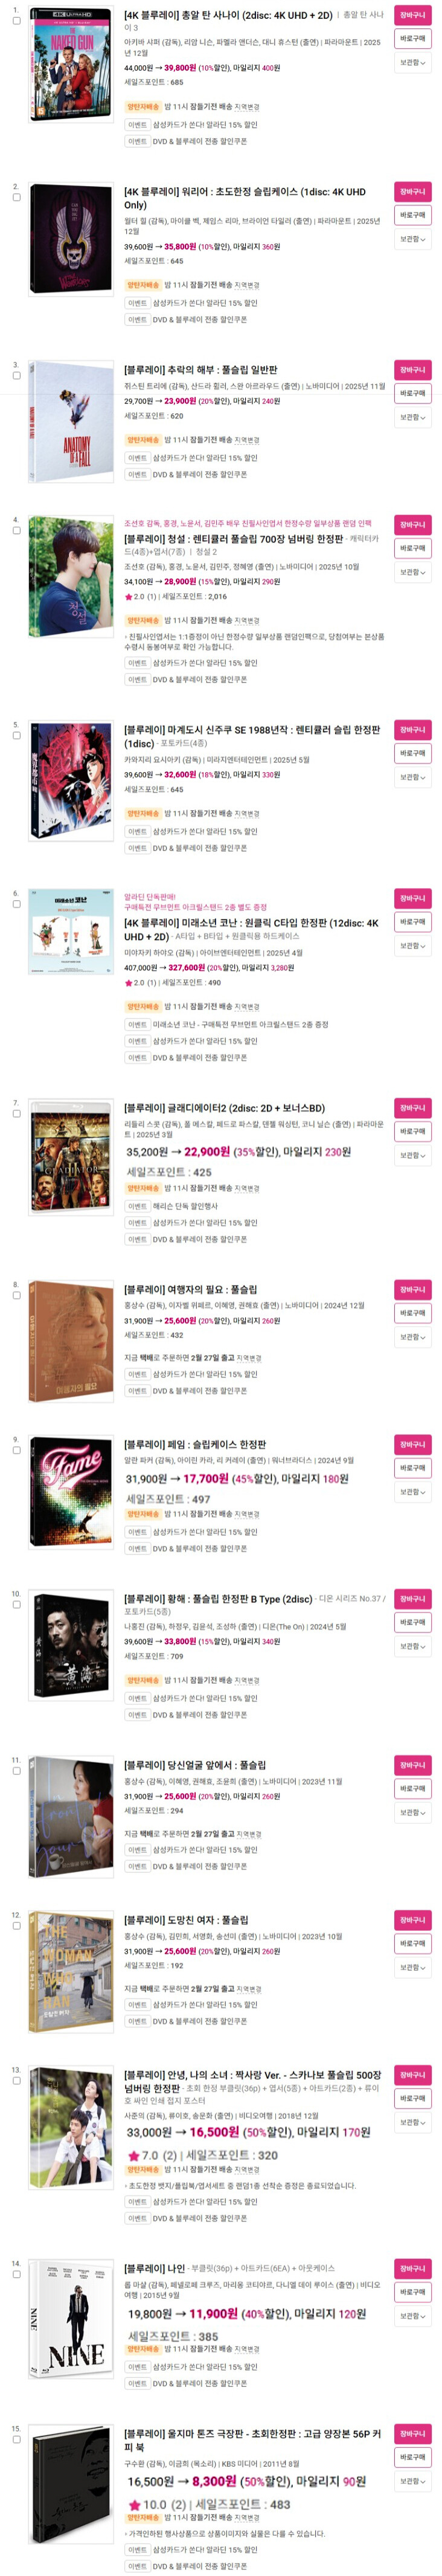Click the star icon beside the 10.0 rating
442x2576 pixels.
tap(133, 2505)
